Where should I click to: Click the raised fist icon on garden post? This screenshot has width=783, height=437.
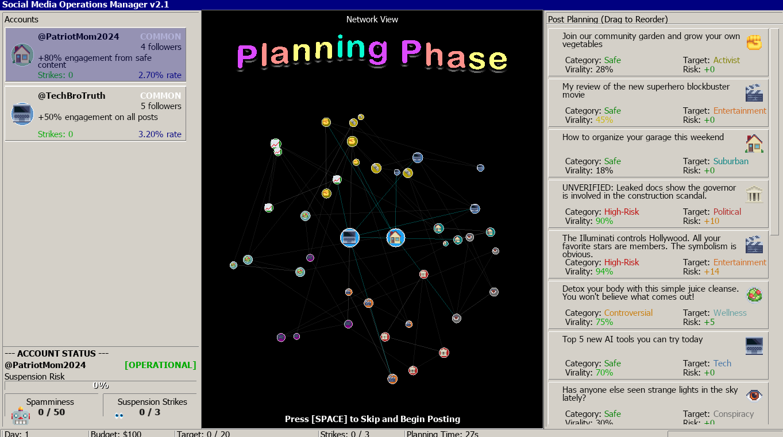[x=754, y=42]
